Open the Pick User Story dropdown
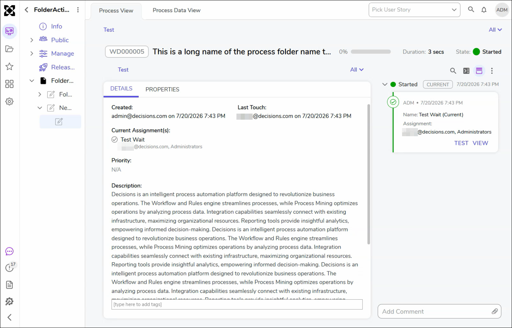Screen dimensions: 512x328 coord(415,10)
